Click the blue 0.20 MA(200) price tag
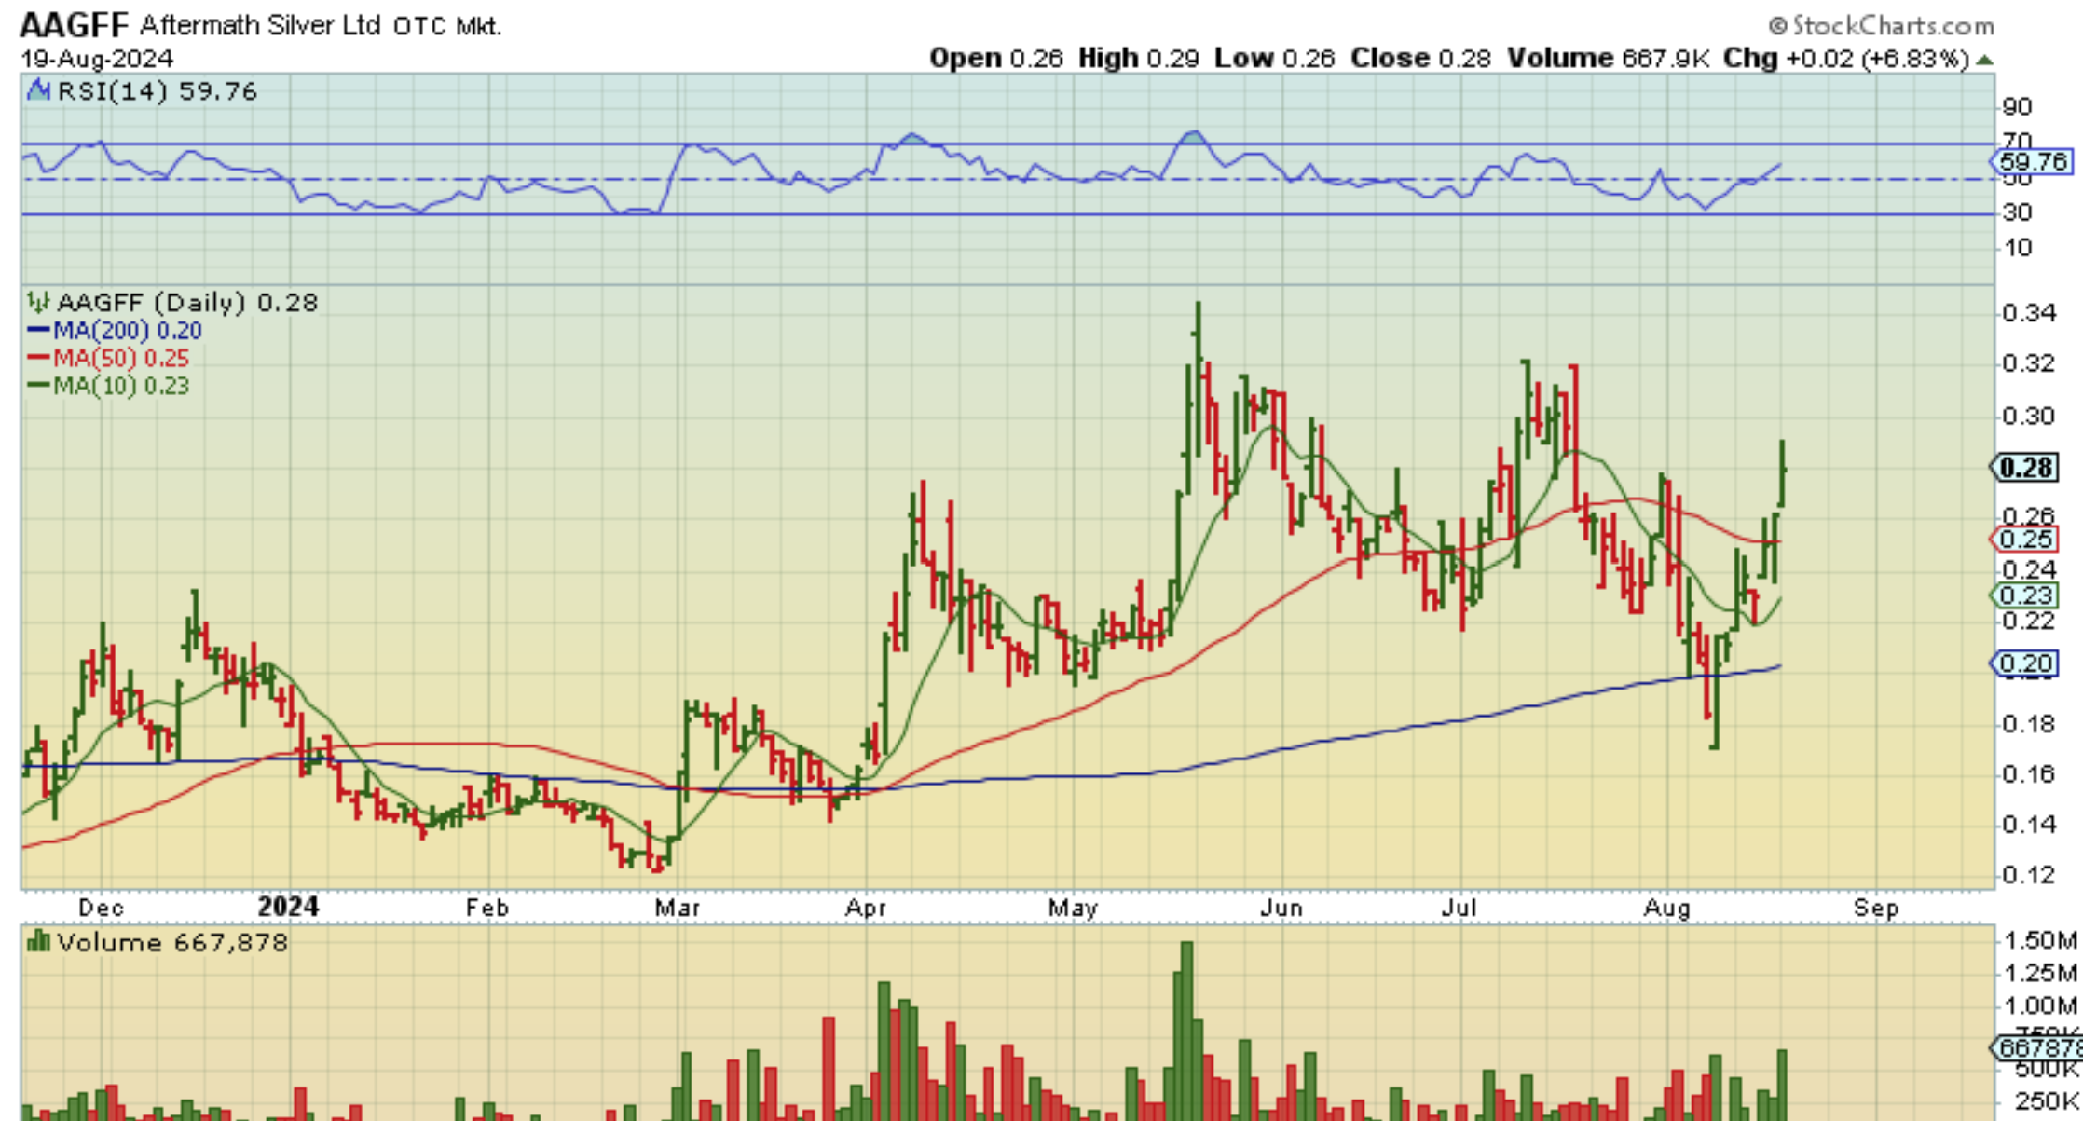This screenshot has height=1121, width=2083. tap(2025, 663)
